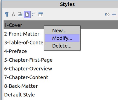Open Character Styles icon
Screen dimensions: 118x100
pyautogui.click(x=13, y=14)
